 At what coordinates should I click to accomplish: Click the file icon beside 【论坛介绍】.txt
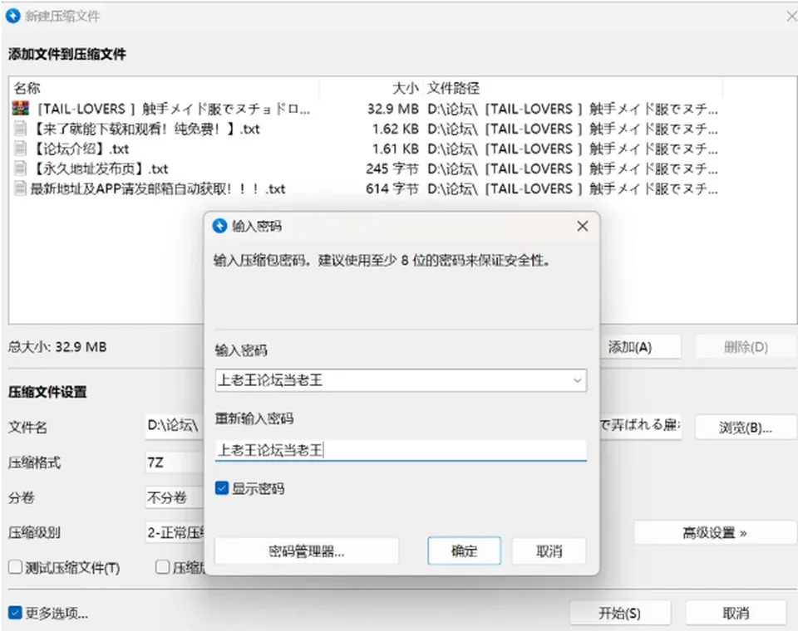[20, 149]
